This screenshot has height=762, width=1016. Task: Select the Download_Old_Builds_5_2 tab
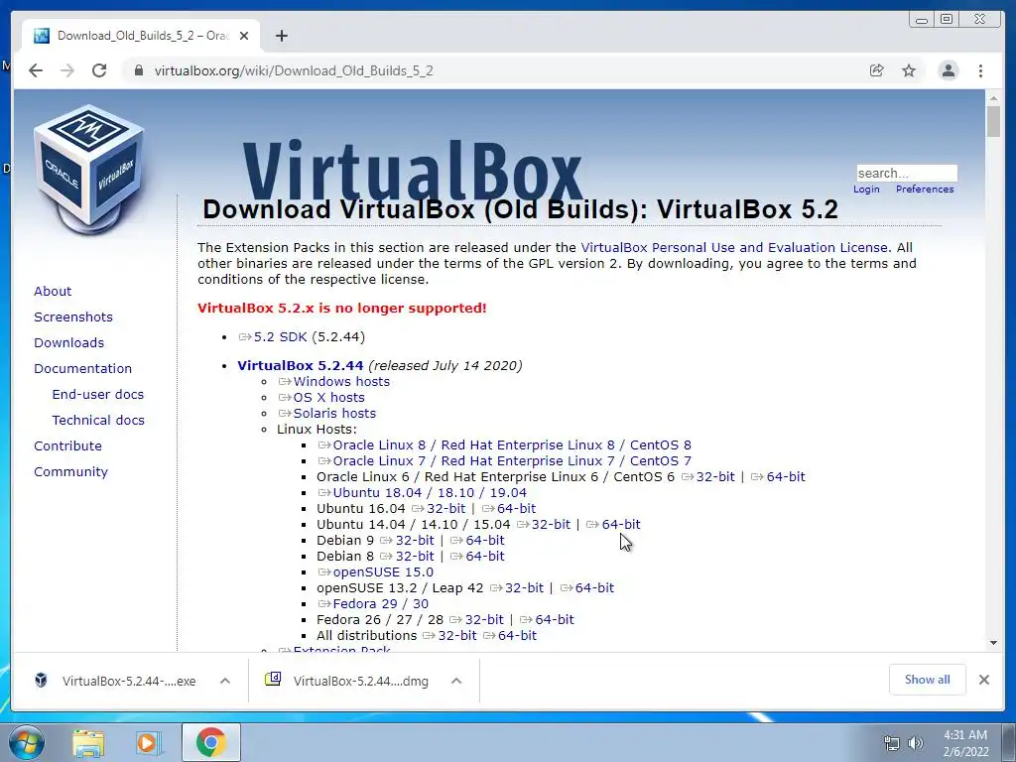(141, 36)
